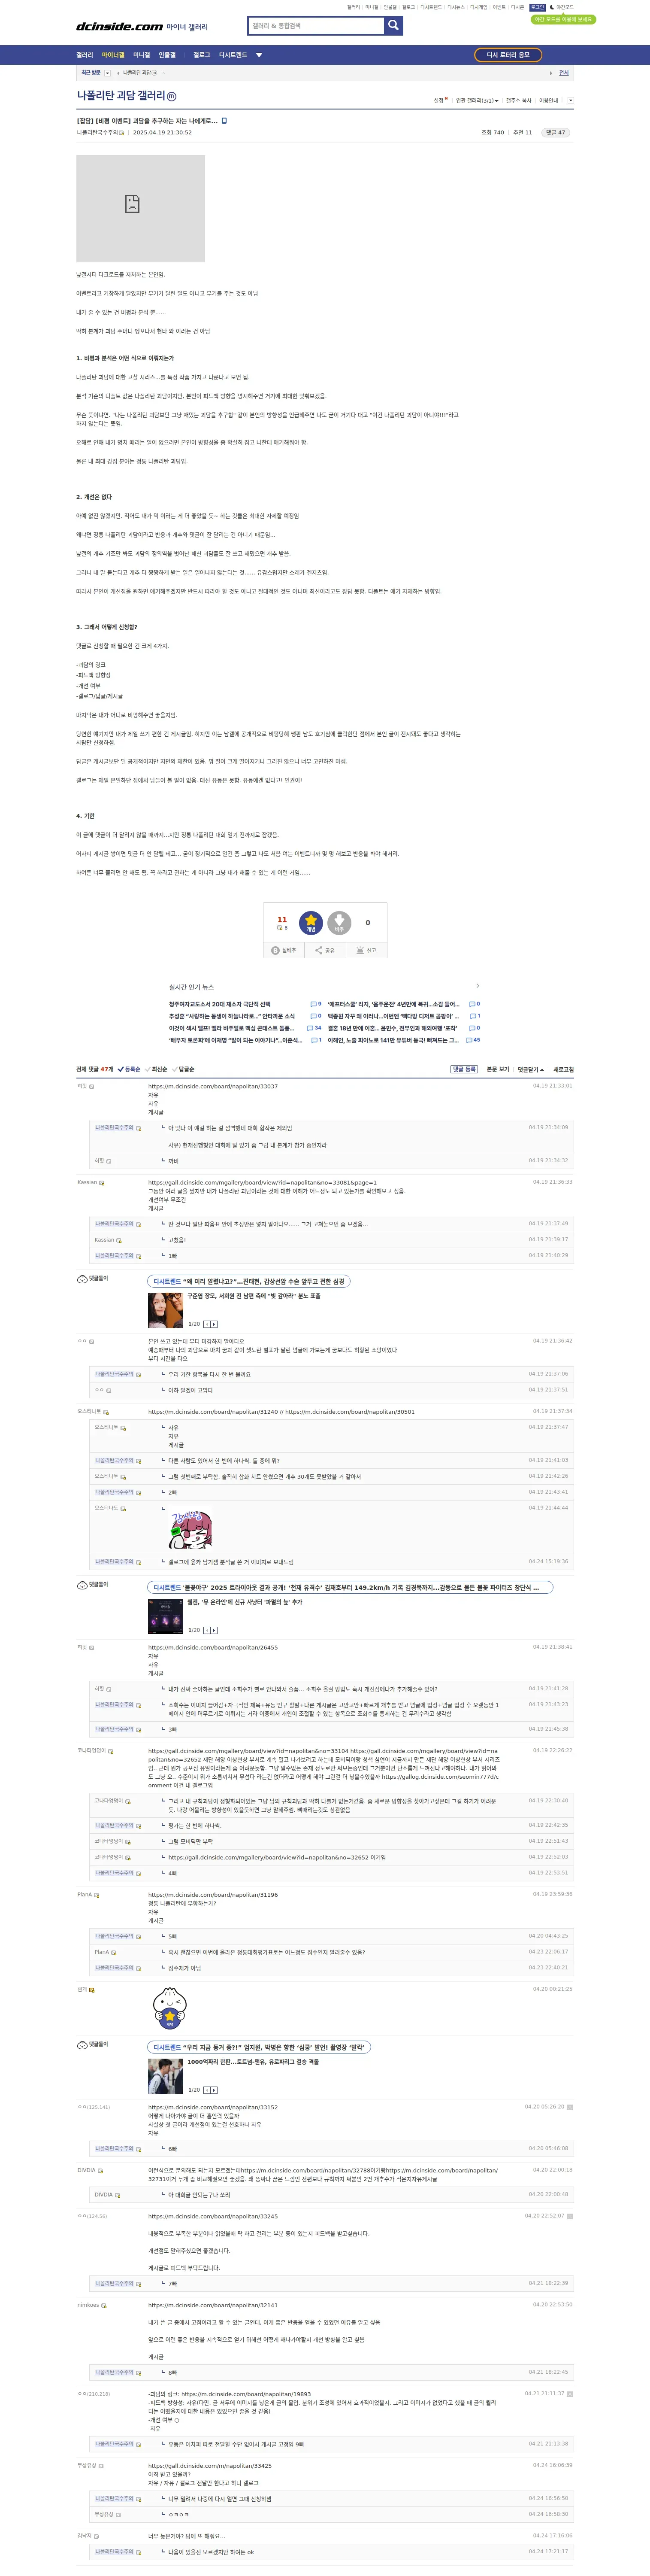
Task: Expand the gallery header more-options arrow
Action: 570,101
